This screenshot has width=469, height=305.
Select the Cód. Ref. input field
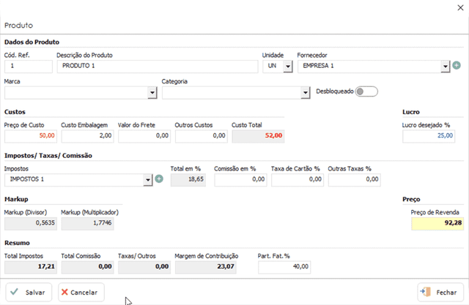[29, 67]
